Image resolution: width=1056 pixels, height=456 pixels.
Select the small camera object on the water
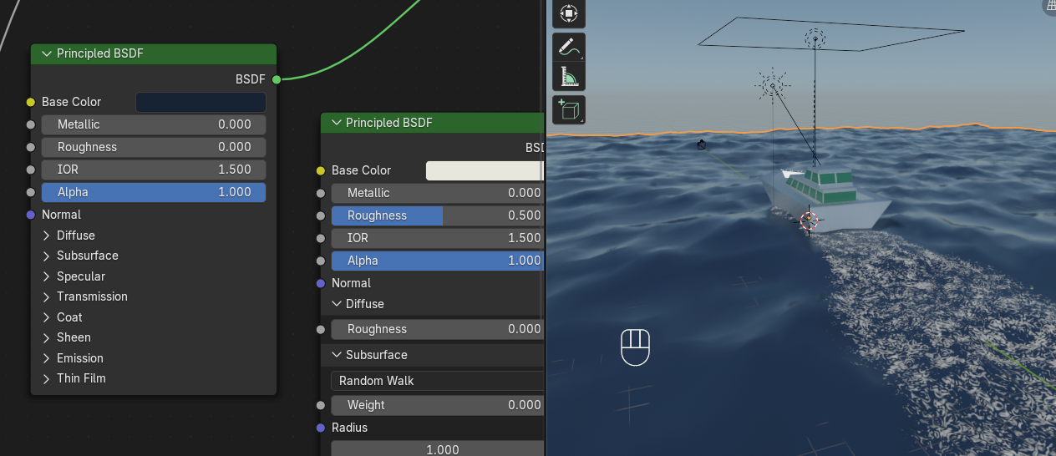[702, 145]
